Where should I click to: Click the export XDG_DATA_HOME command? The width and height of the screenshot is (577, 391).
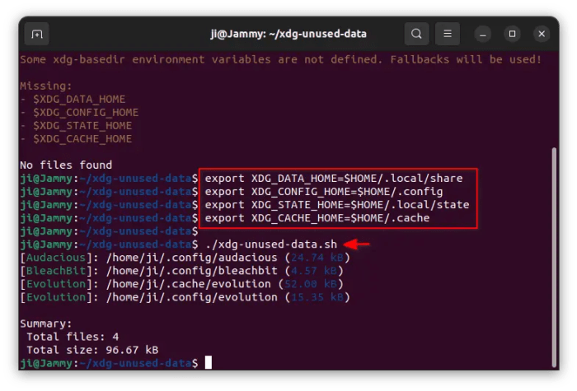[x=334, y=179]
